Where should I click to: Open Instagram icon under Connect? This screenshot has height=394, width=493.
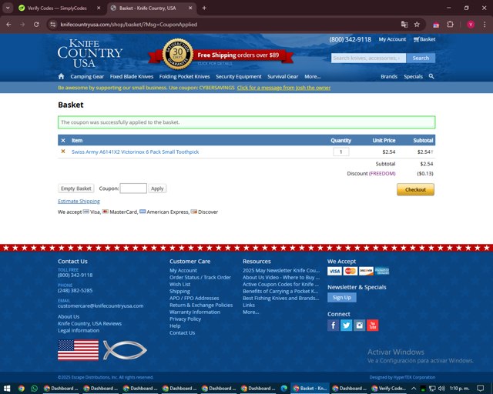pyautogui.click(x=360, y=326)
